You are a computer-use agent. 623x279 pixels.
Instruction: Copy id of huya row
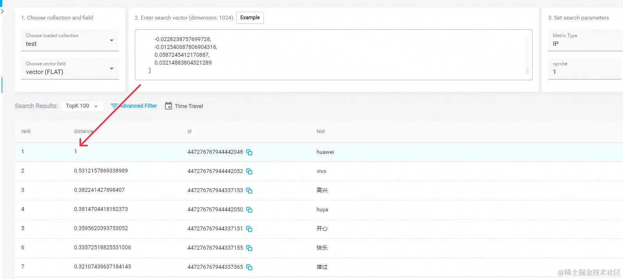[x=249, y=210]
